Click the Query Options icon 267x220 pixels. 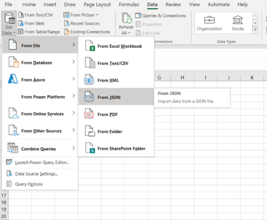coord(9,184)
